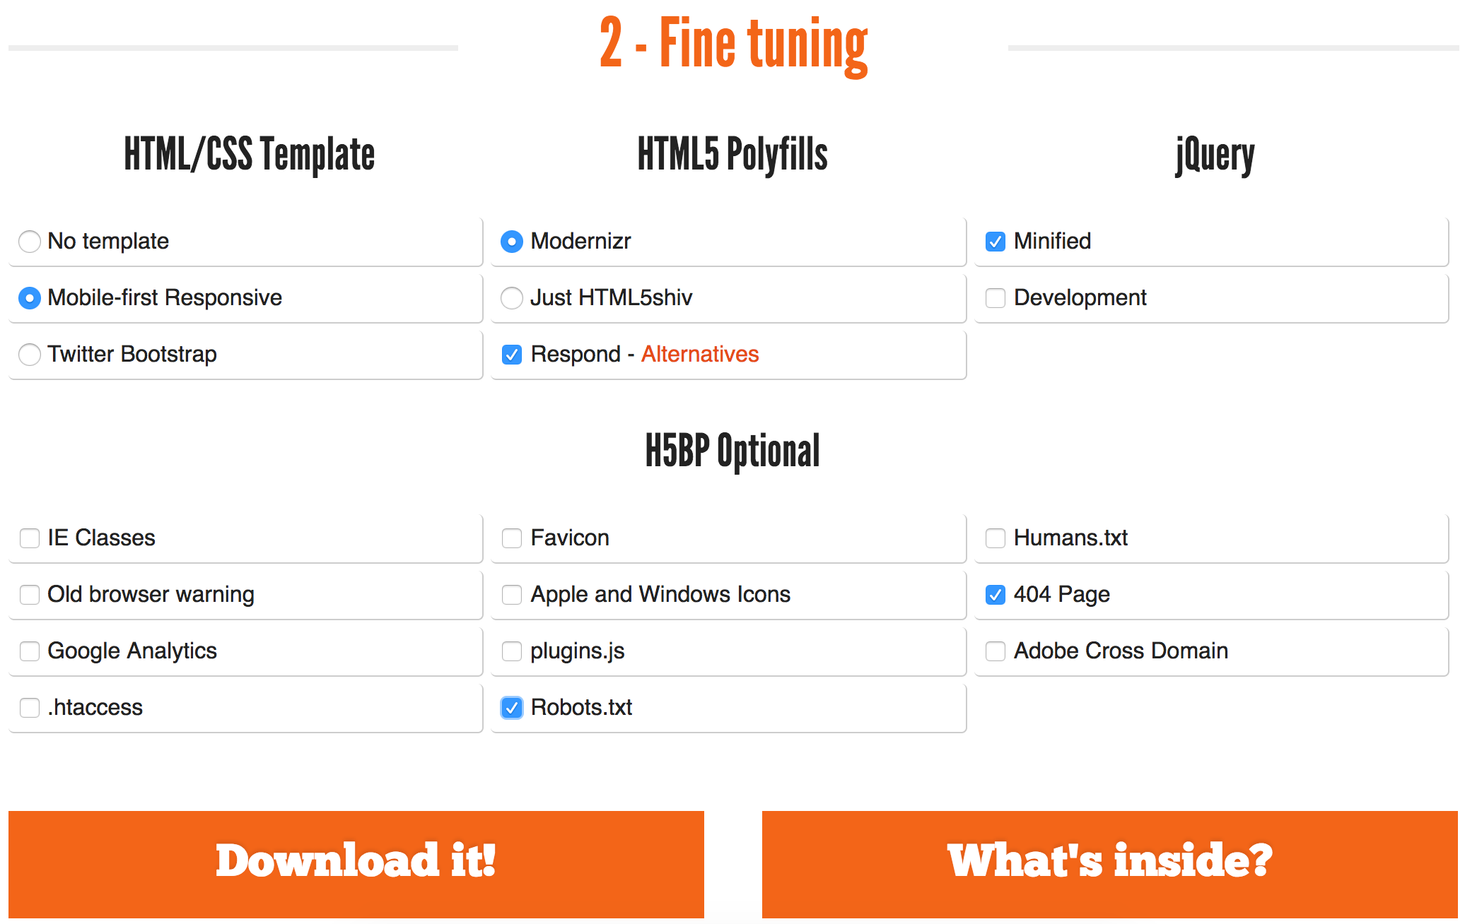Select the No template radio button
This screenshot has width=1465, height=924.
tap(29, 239)
